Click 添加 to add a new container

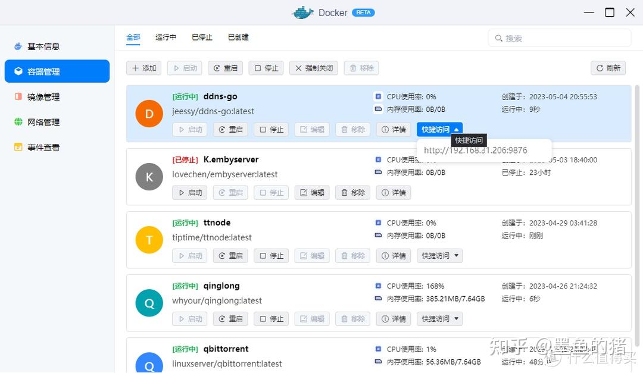pos(143,67)
